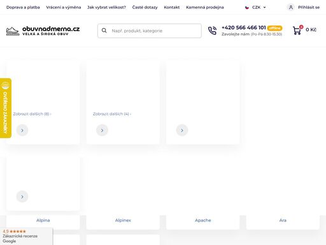Viewport: 326px width, 245px height.
Task: Open the CZK currency dropdown
Action: 255,8
